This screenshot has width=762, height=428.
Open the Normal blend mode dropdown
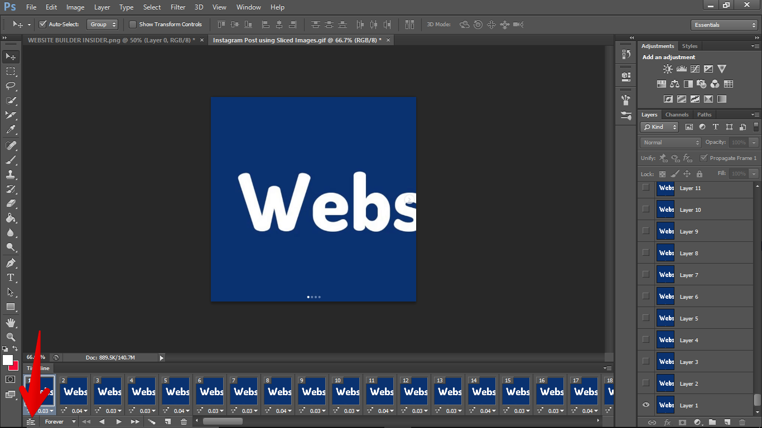670,143
